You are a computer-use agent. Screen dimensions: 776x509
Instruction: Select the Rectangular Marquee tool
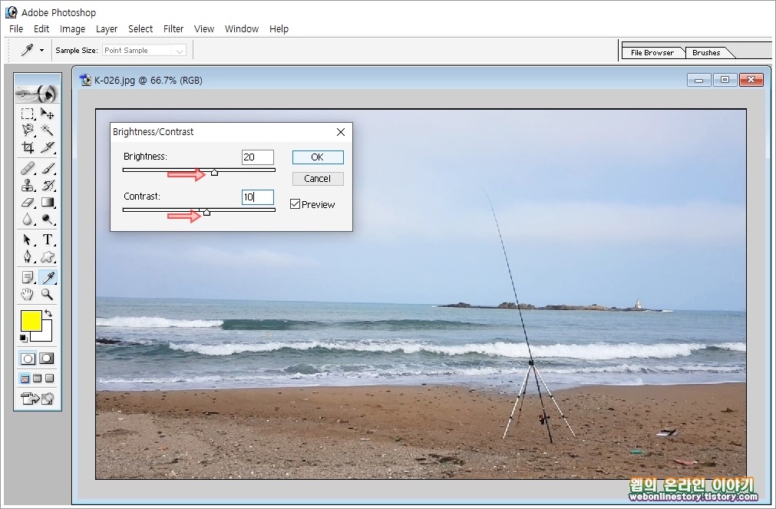pos(28,114)
